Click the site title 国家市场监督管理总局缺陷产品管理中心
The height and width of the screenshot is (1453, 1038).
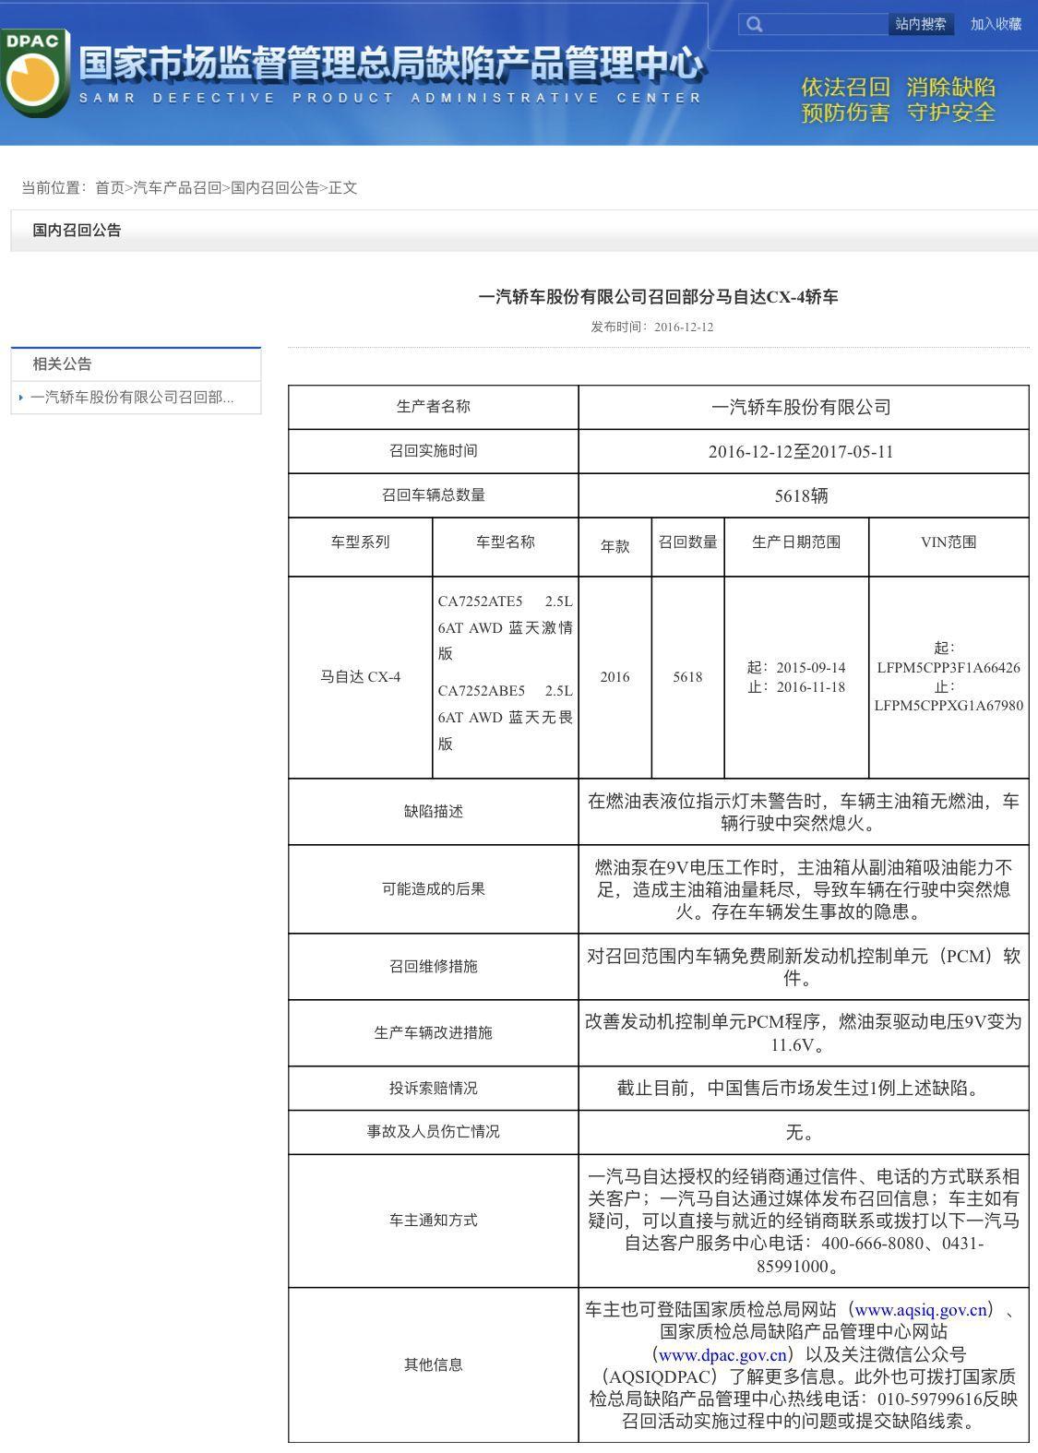click(x=391, y=63)
